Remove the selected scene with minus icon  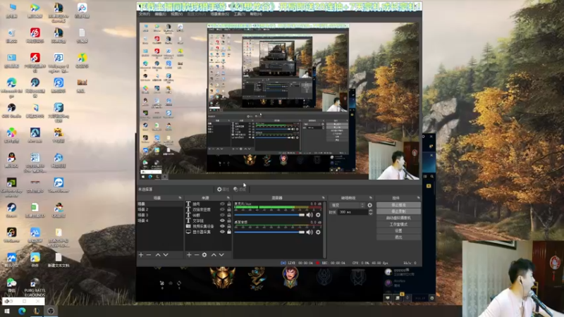click(x=149, y=255)
